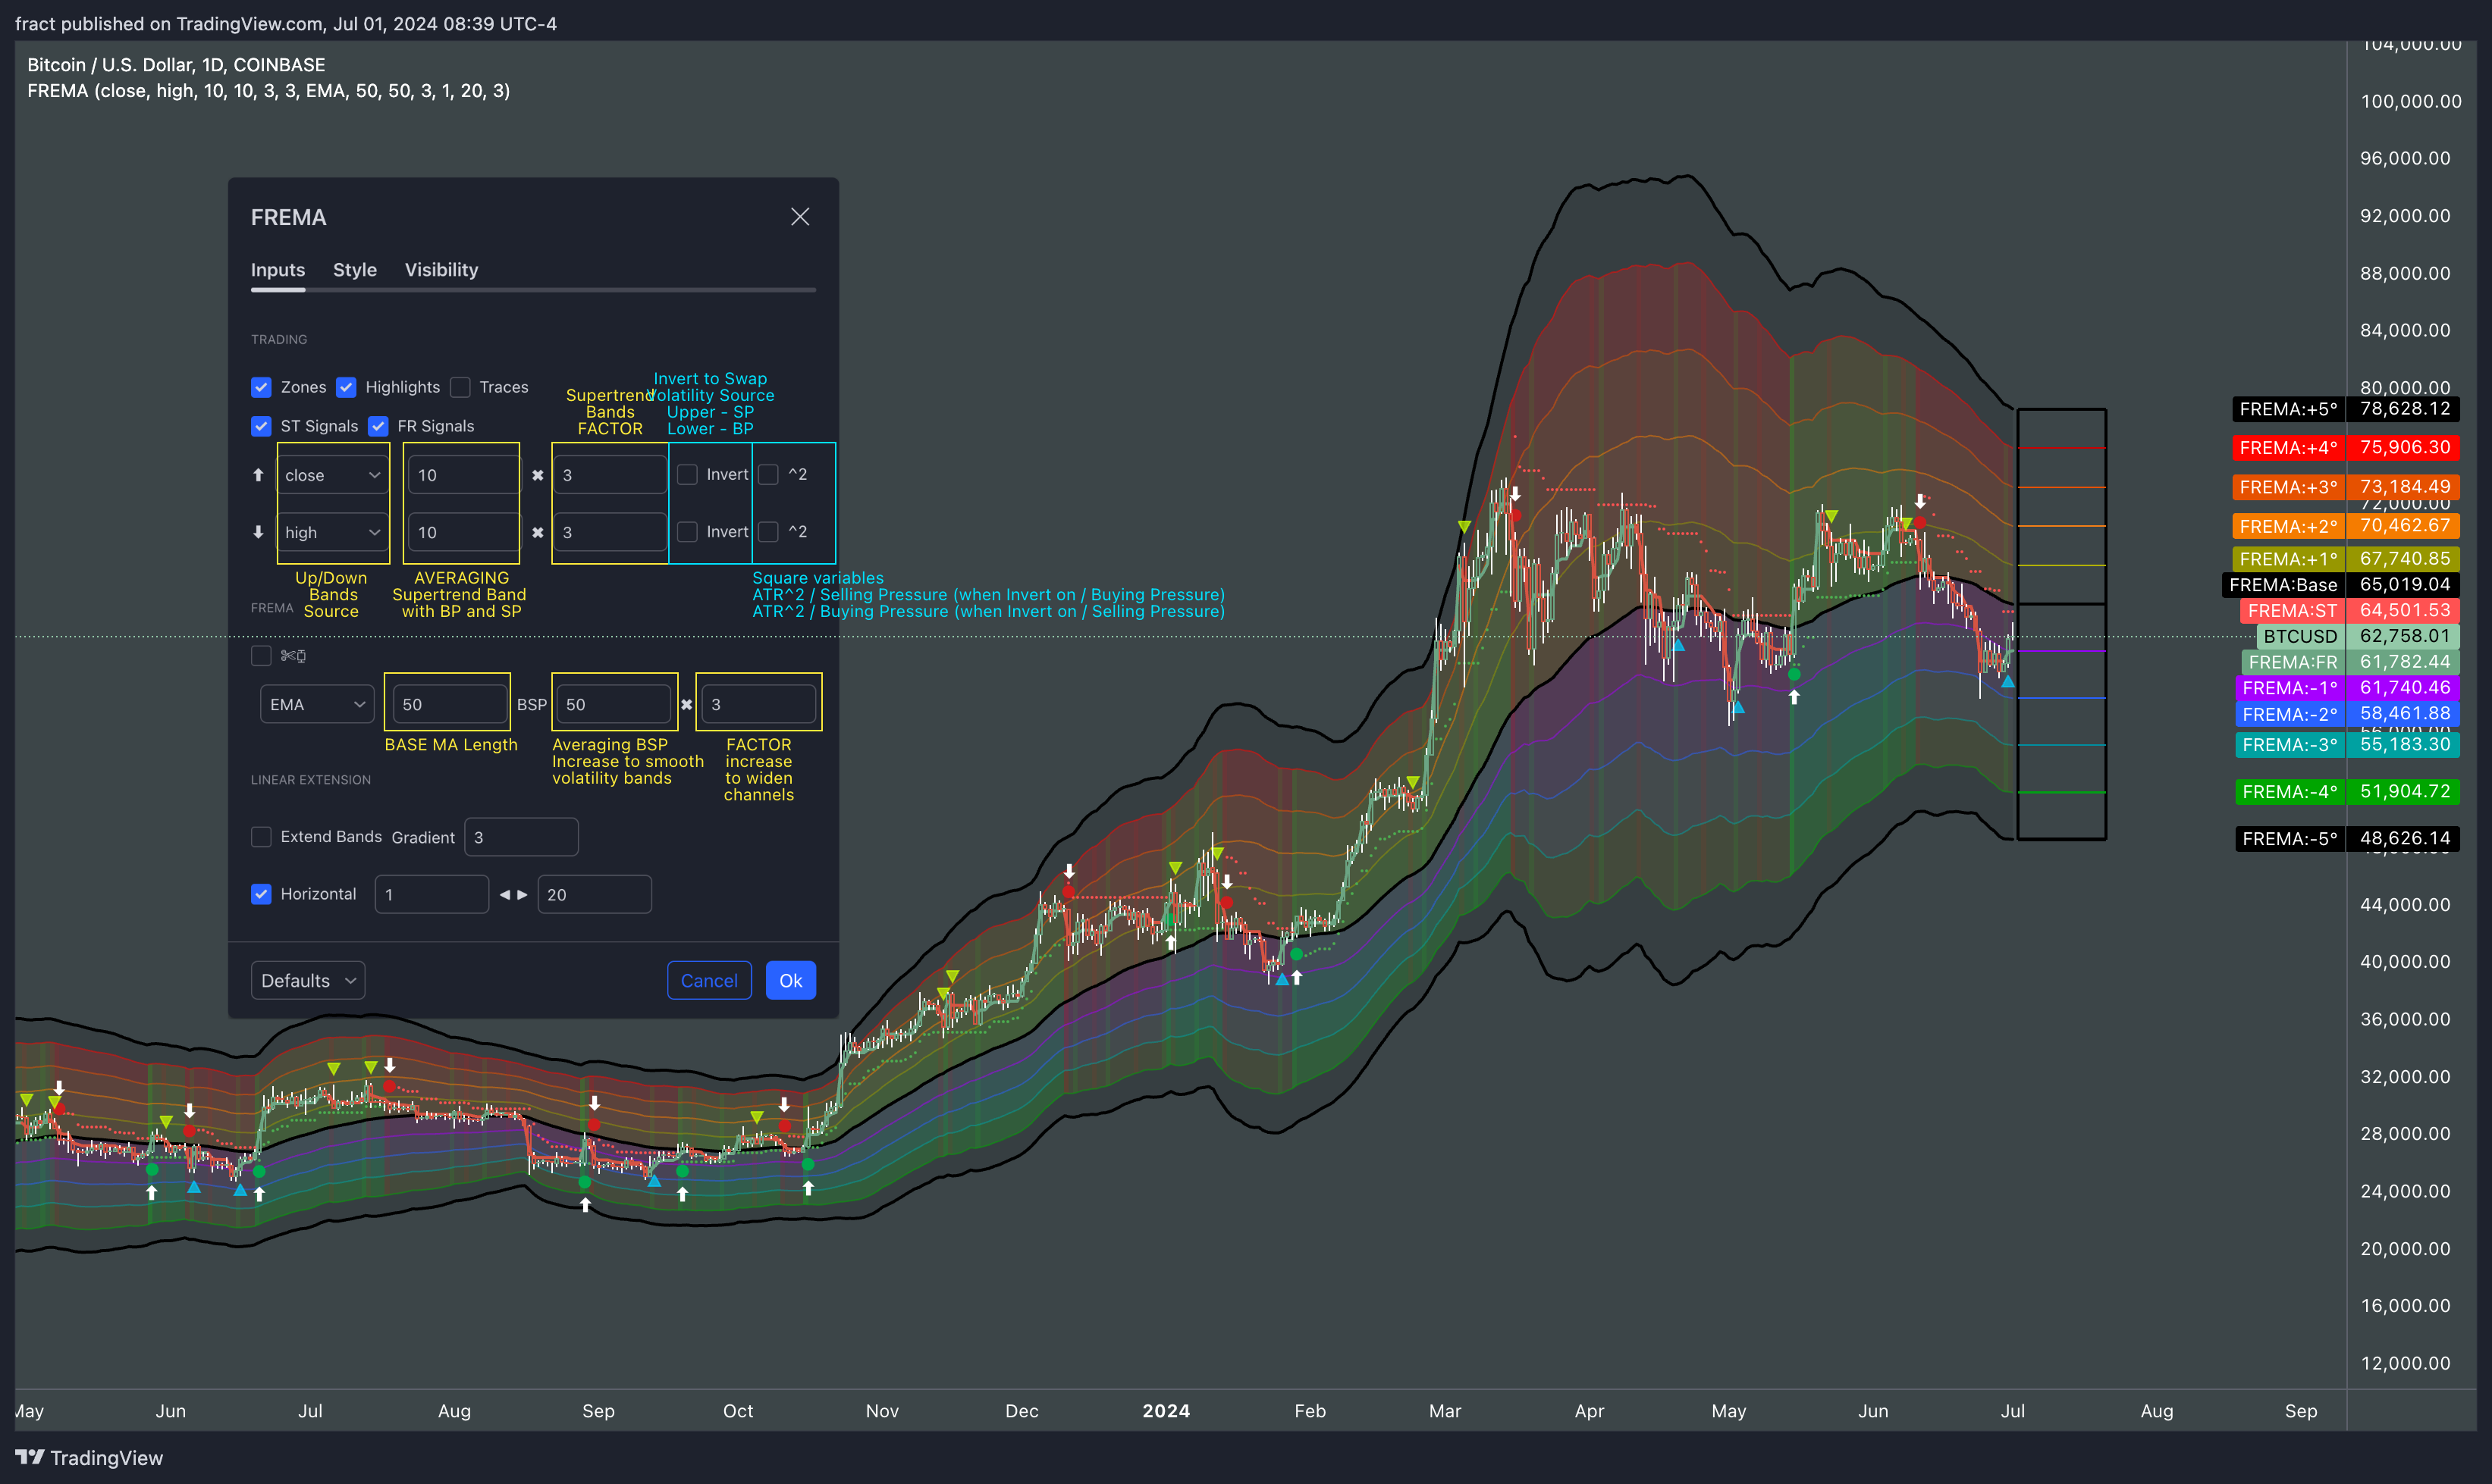The height and width of the screenshot is (1484, 2492).
Task: Uncheck the Zones checkbox
Action: pyautogui.click(x=261, y=387)
